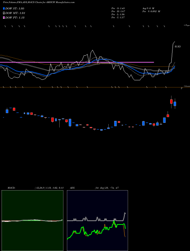Screen dimensions: 190x251
Task: Click the tall red candlestick at the price peak
Action: [x=171, y=102]
